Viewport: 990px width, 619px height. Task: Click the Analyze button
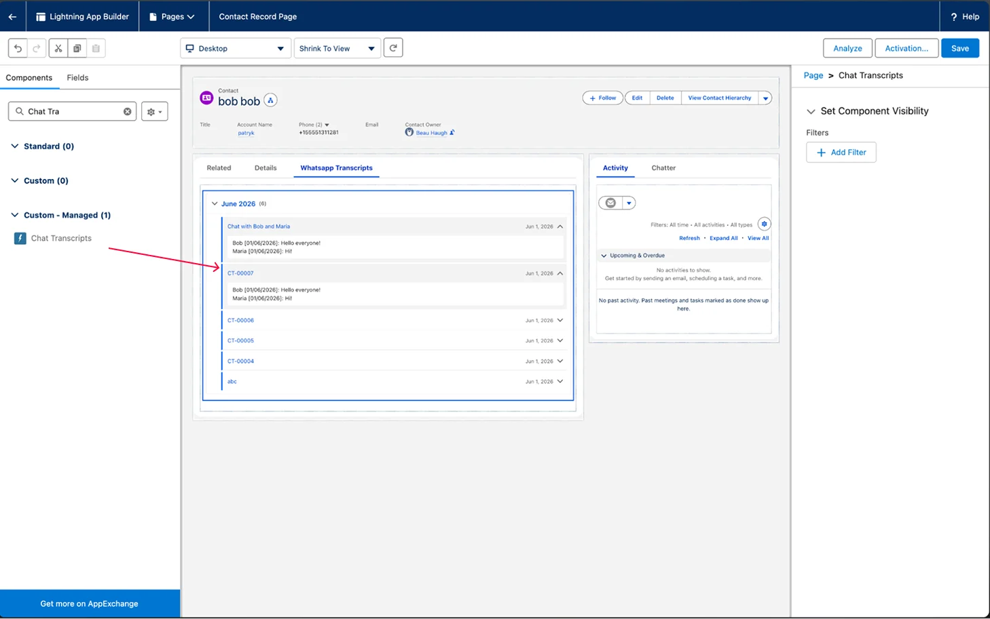point(847,48)
